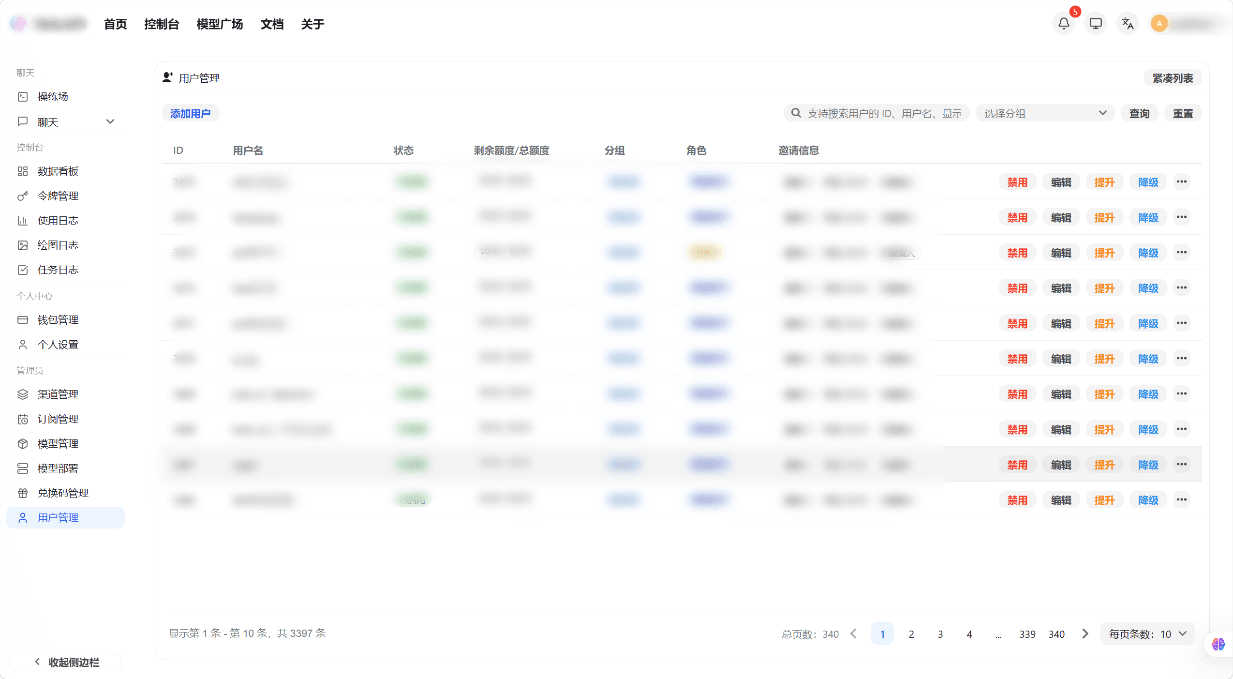
Task: Toggle the theme with the monitor icon
Action: pyautogui.click(x=1095, y=23)
